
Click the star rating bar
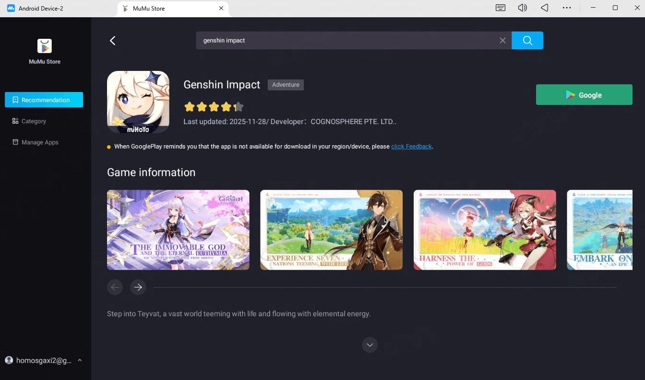click(x=214, y=106)
